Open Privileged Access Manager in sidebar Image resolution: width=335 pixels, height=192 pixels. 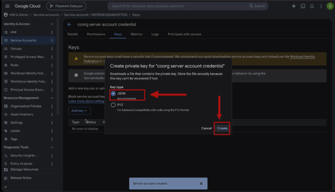(x=28, y=57)
